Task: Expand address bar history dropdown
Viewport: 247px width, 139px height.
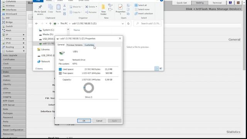Action: [123, 24]
